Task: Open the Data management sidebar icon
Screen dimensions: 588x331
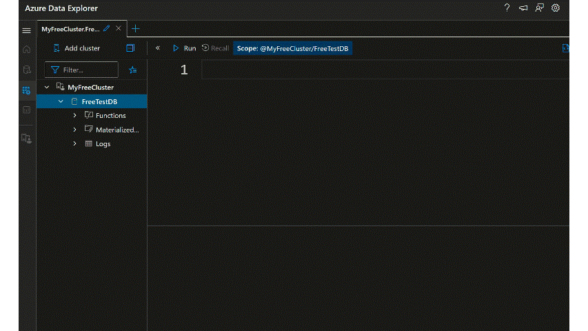Action: click(26, 70)
